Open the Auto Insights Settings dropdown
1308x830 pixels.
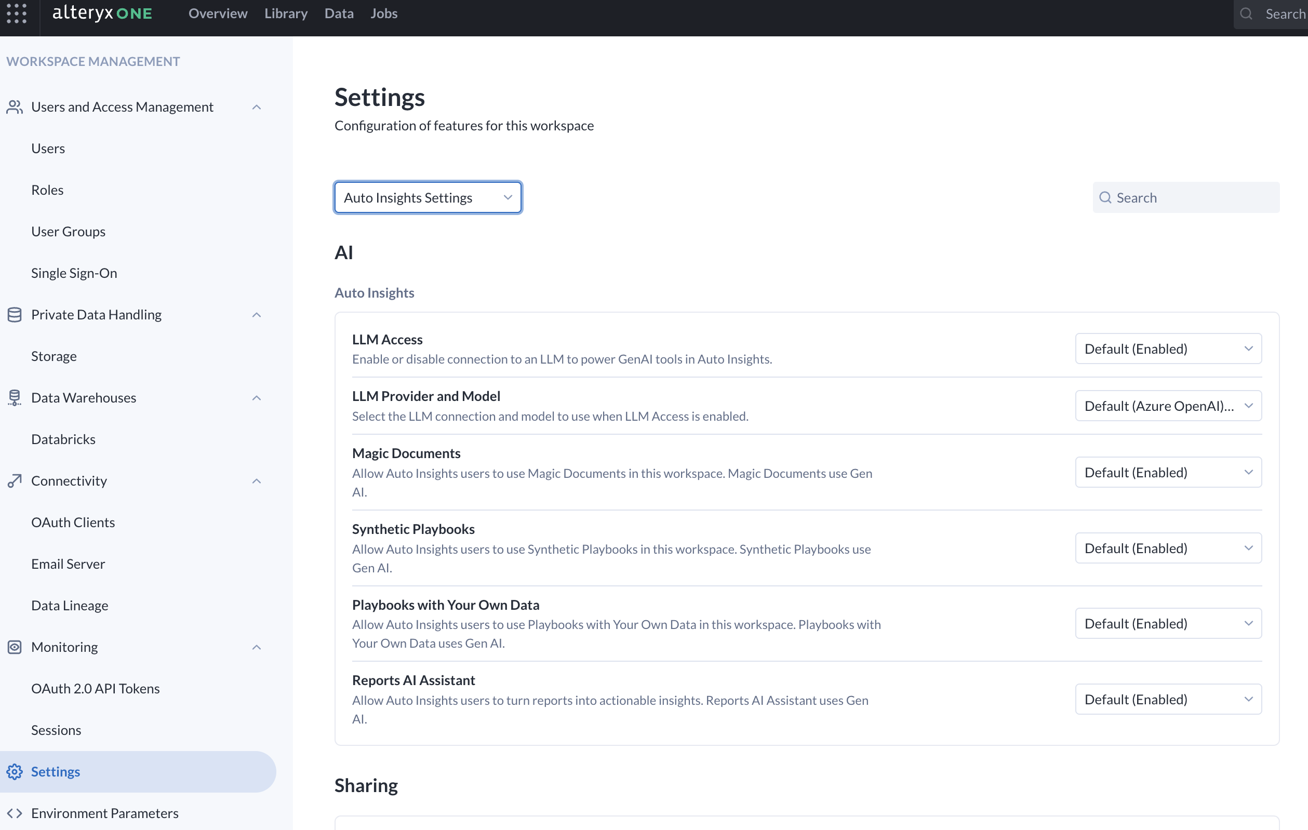(427, 197)
